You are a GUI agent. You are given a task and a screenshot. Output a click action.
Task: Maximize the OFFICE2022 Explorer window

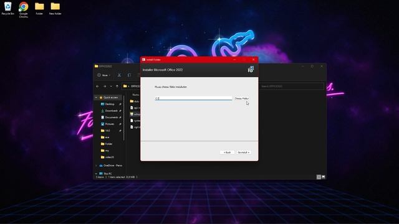pos(312,67)
